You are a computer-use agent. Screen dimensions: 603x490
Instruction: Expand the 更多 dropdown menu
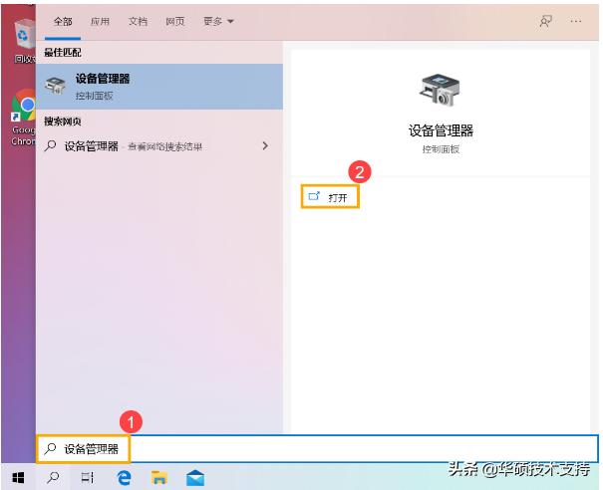218,21
